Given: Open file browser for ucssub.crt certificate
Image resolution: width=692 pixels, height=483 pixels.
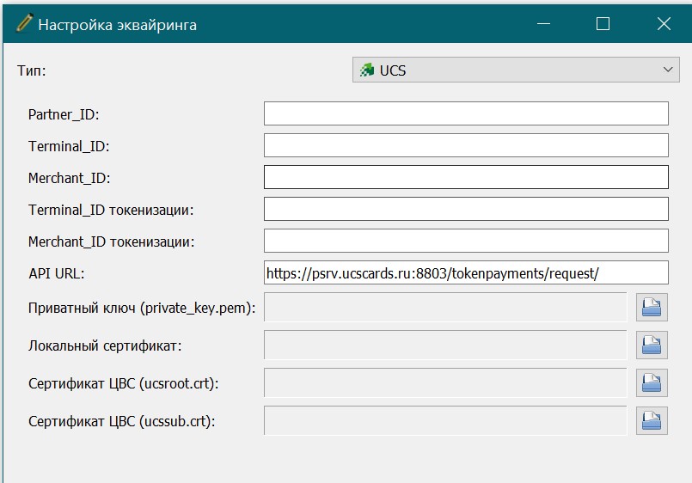Looking at the screenshot, I should (652, 421).
